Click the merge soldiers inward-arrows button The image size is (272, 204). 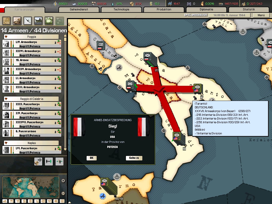click(59, 161)
